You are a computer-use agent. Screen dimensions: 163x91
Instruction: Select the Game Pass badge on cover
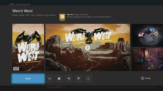tap(16, 69)
